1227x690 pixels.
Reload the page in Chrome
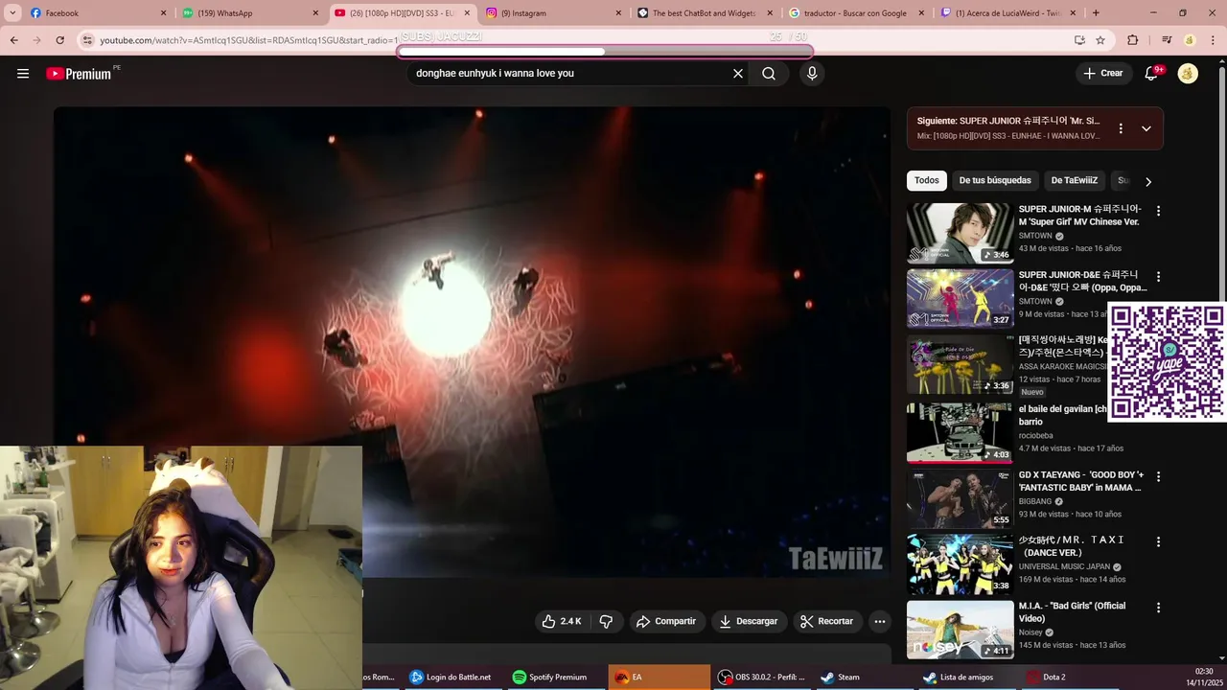pyautogui.click(x=59, y=40)
